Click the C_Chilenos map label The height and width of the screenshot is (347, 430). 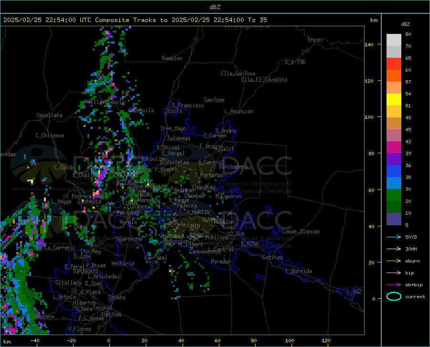click(x=50, y=136)
